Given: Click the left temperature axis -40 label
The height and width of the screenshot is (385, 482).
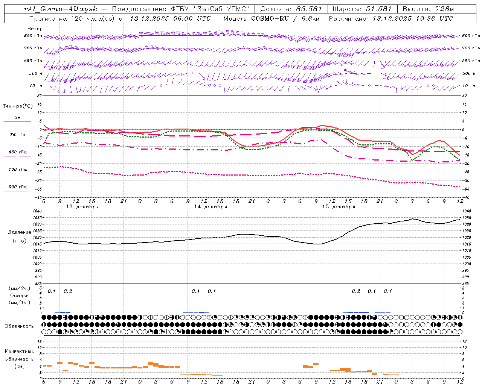Looking at the screenshot, I should coord(39,197).
